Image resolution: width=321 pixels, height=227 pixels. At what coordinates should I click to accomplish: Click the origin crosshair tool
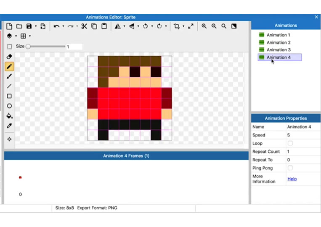click(9, 139)
